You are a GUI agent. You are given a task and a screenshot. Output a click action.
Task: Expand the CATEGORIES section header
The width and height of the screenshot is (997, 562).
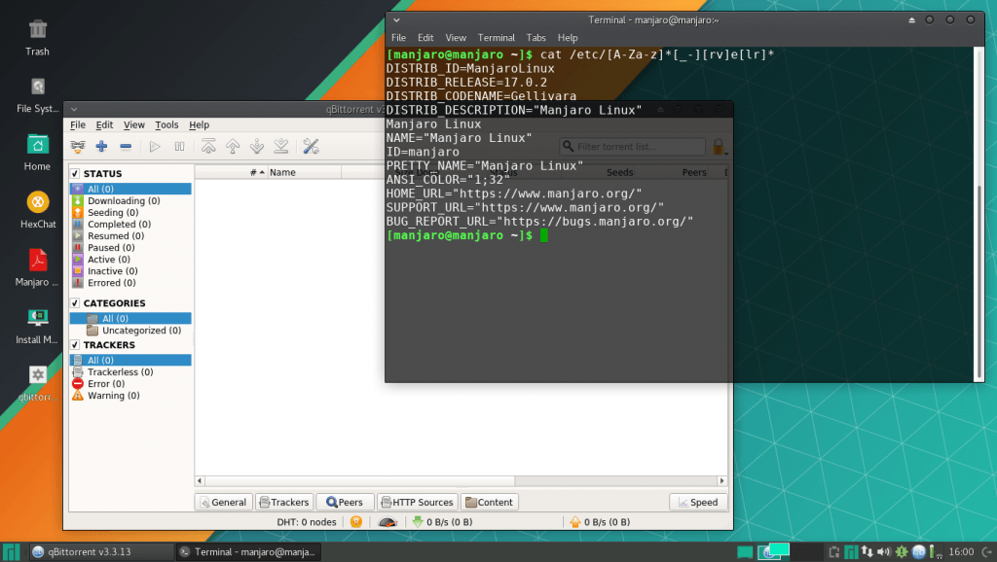pos(74,302)
